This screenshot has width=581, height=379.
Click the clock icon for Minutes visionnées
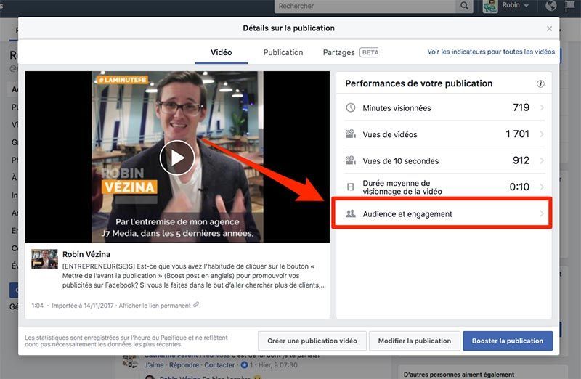coord(351,108)
